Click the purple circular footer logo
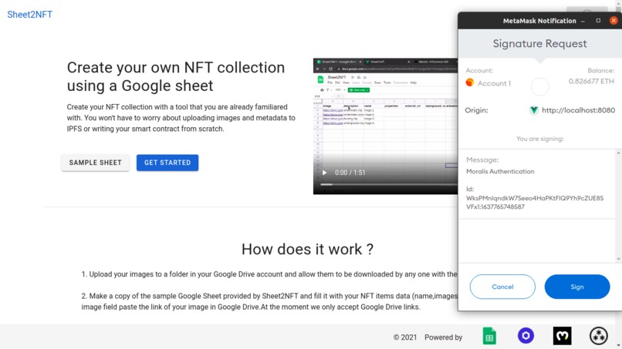The height and width of the screenshot is (349, 622). (x=526, y=336)
